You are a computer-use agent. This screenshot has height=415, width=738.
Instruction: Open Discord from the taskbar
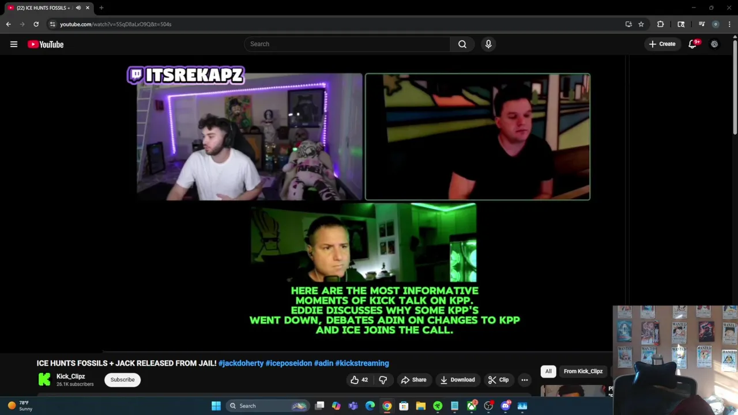506,406
